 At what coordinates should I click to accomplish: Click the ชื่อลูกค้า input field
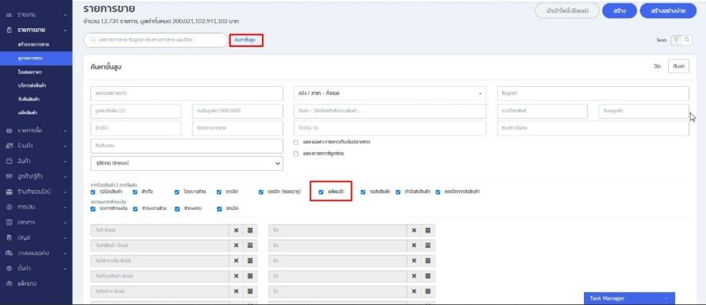[593, 93]
